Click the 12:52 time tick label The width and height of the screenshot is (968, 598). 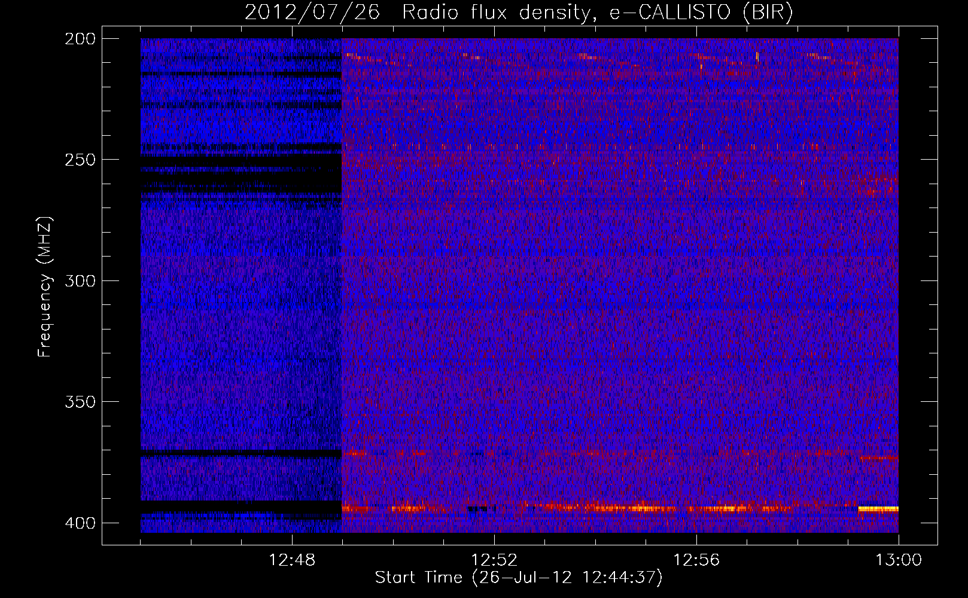pyautogui.click(x=494, y=560)
